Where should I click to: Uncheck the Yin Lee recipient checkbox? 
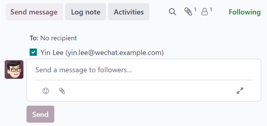tap(33, 52)
